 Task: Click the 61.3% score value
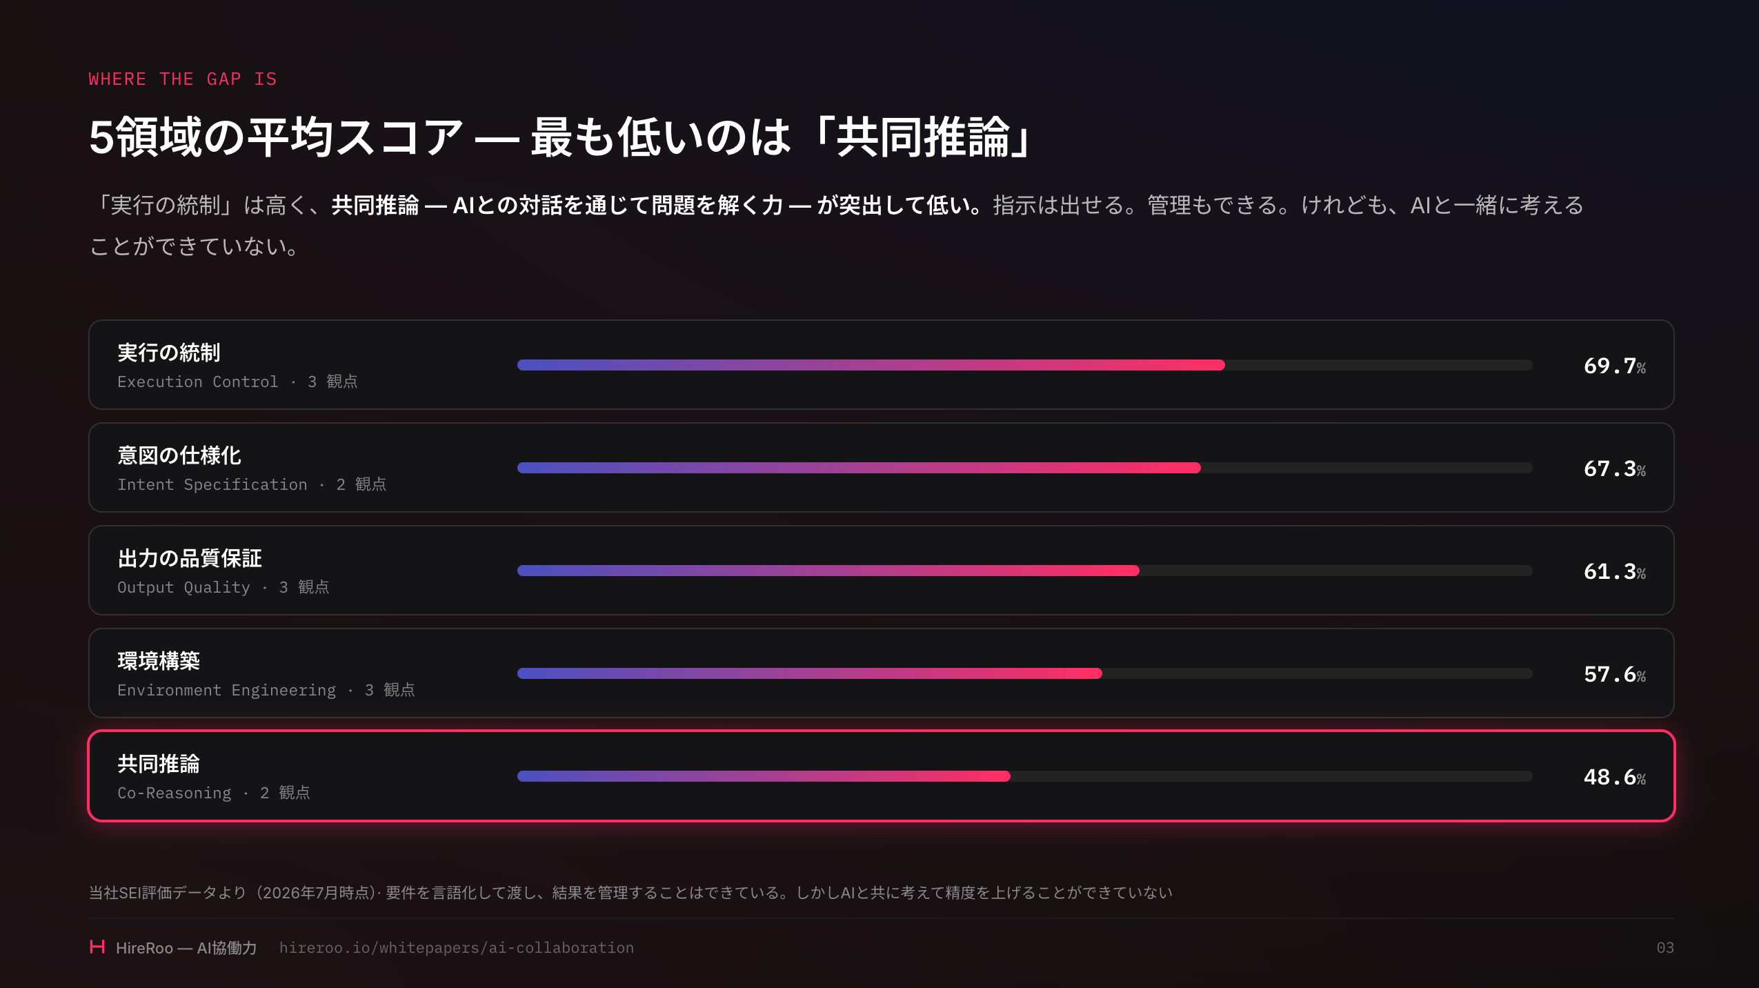click(x=1614, y=571)
